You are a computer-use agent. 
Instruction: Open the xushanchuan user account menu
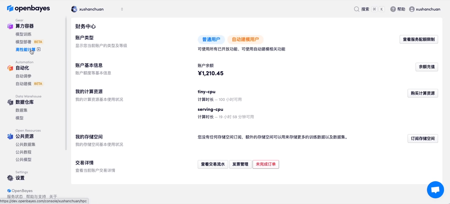[x=425, y=9]
